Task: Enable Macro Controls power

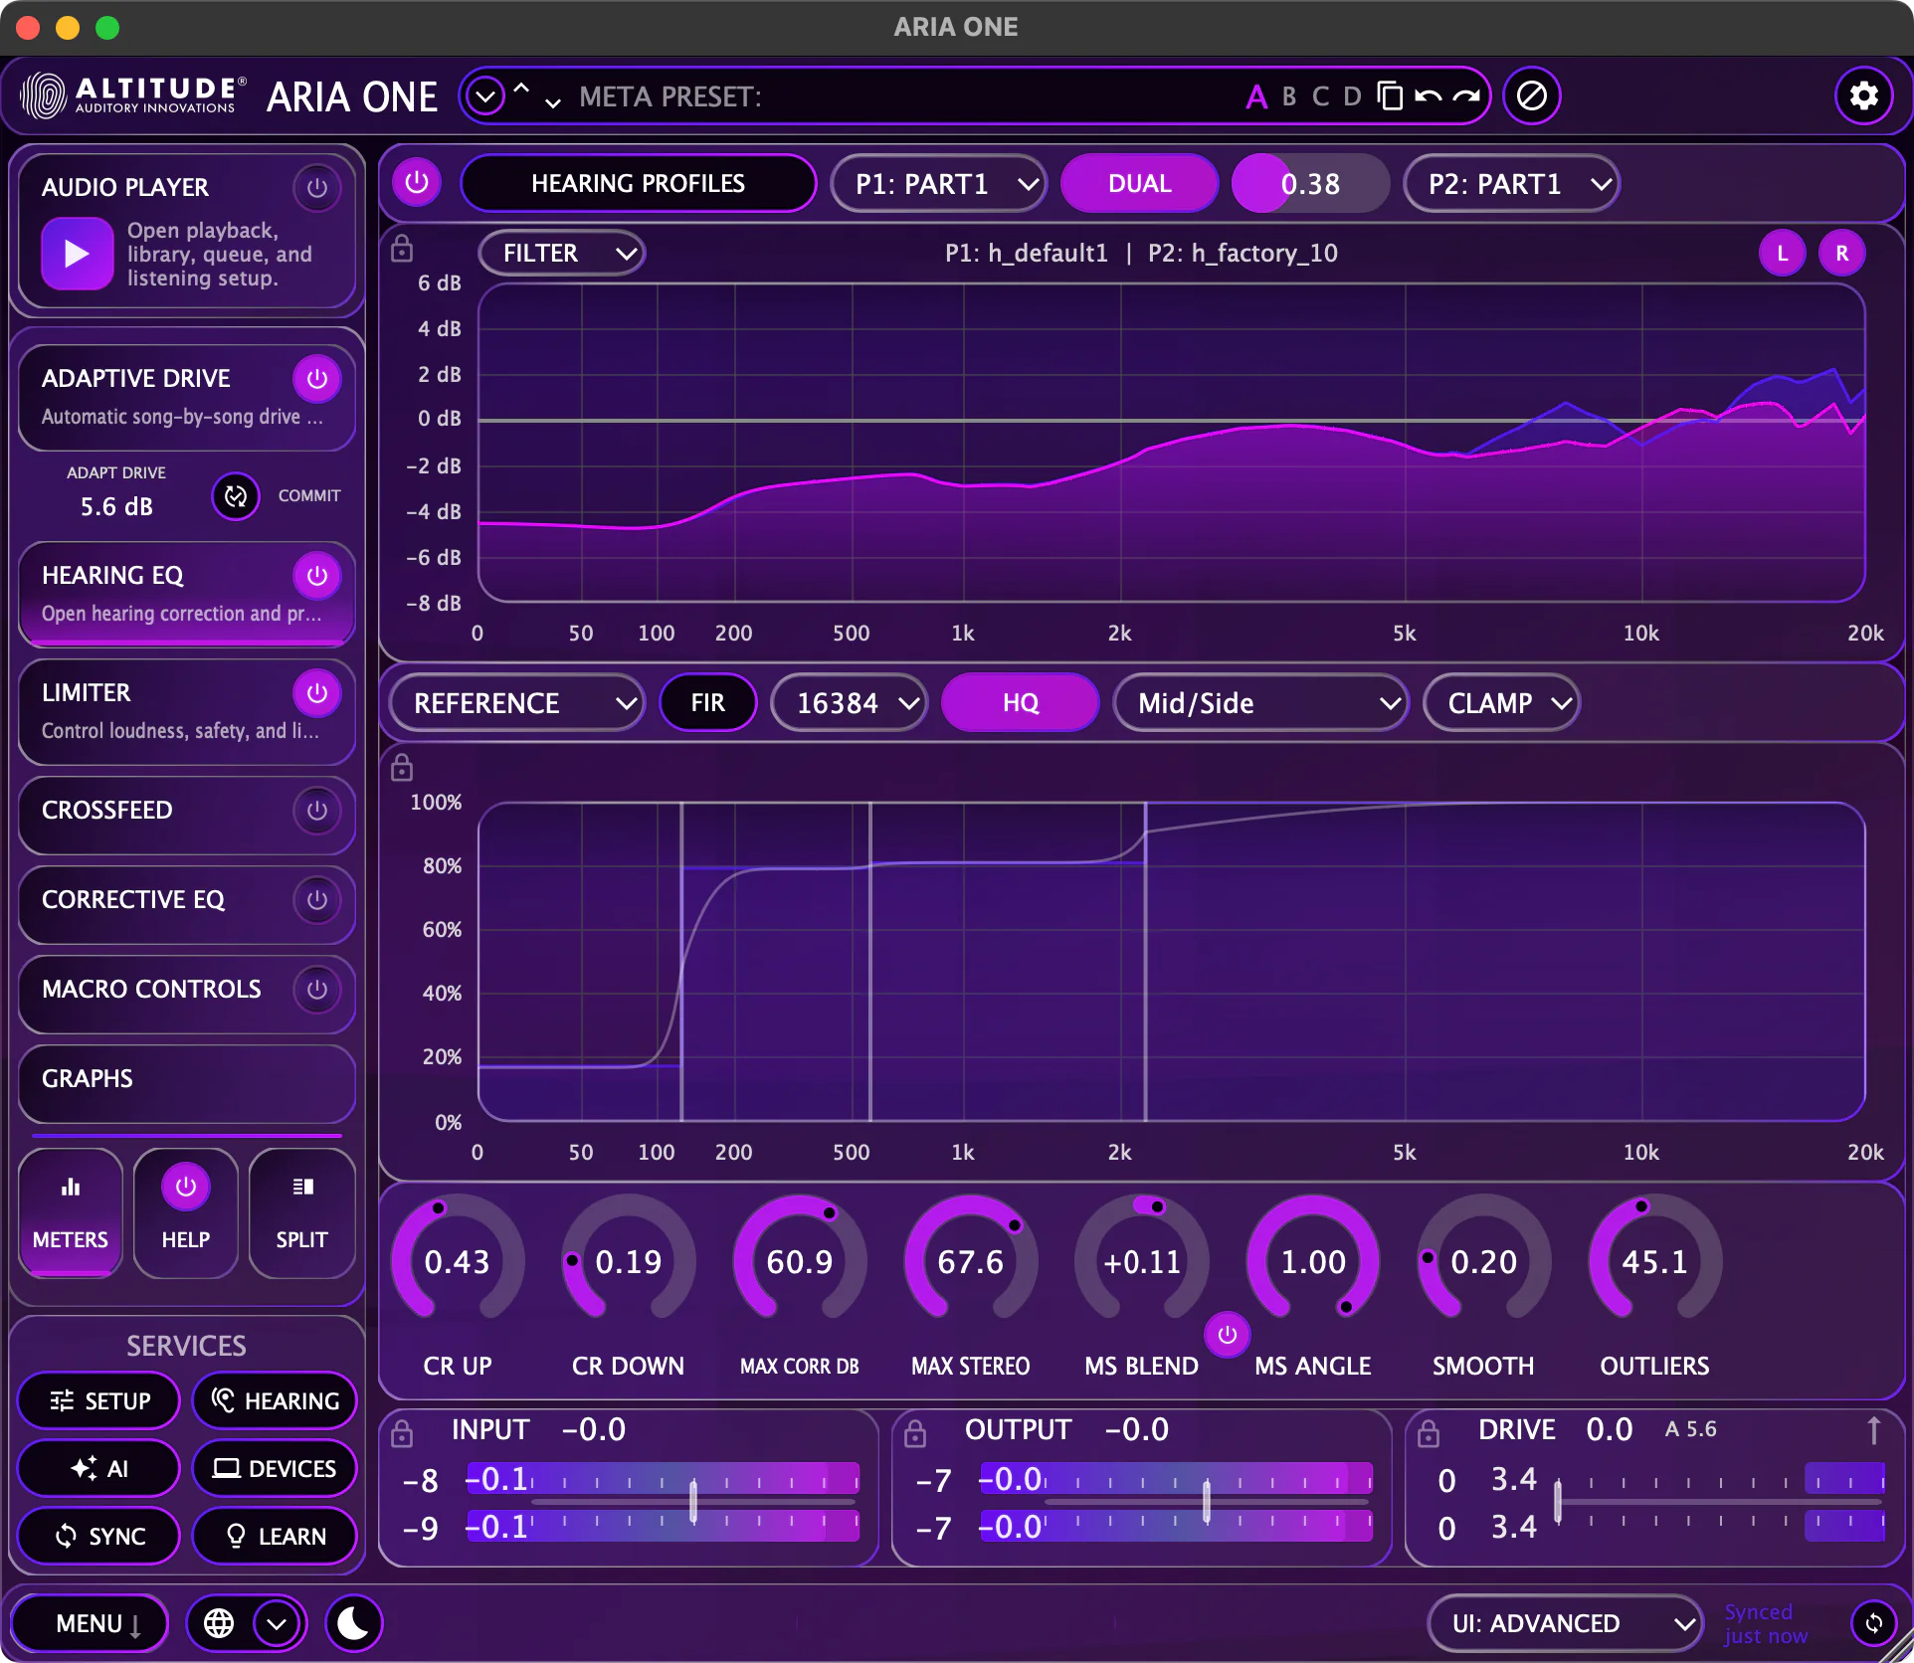Action: pyautogui.click(x=317, y=990)
